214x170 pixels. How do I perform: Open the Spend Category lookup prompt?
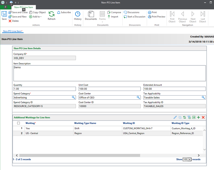tap(74, 97)
